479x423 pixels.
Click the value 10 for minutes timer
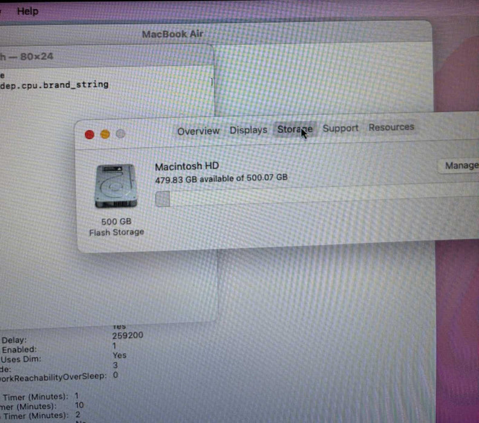click(x=79, y=405)
